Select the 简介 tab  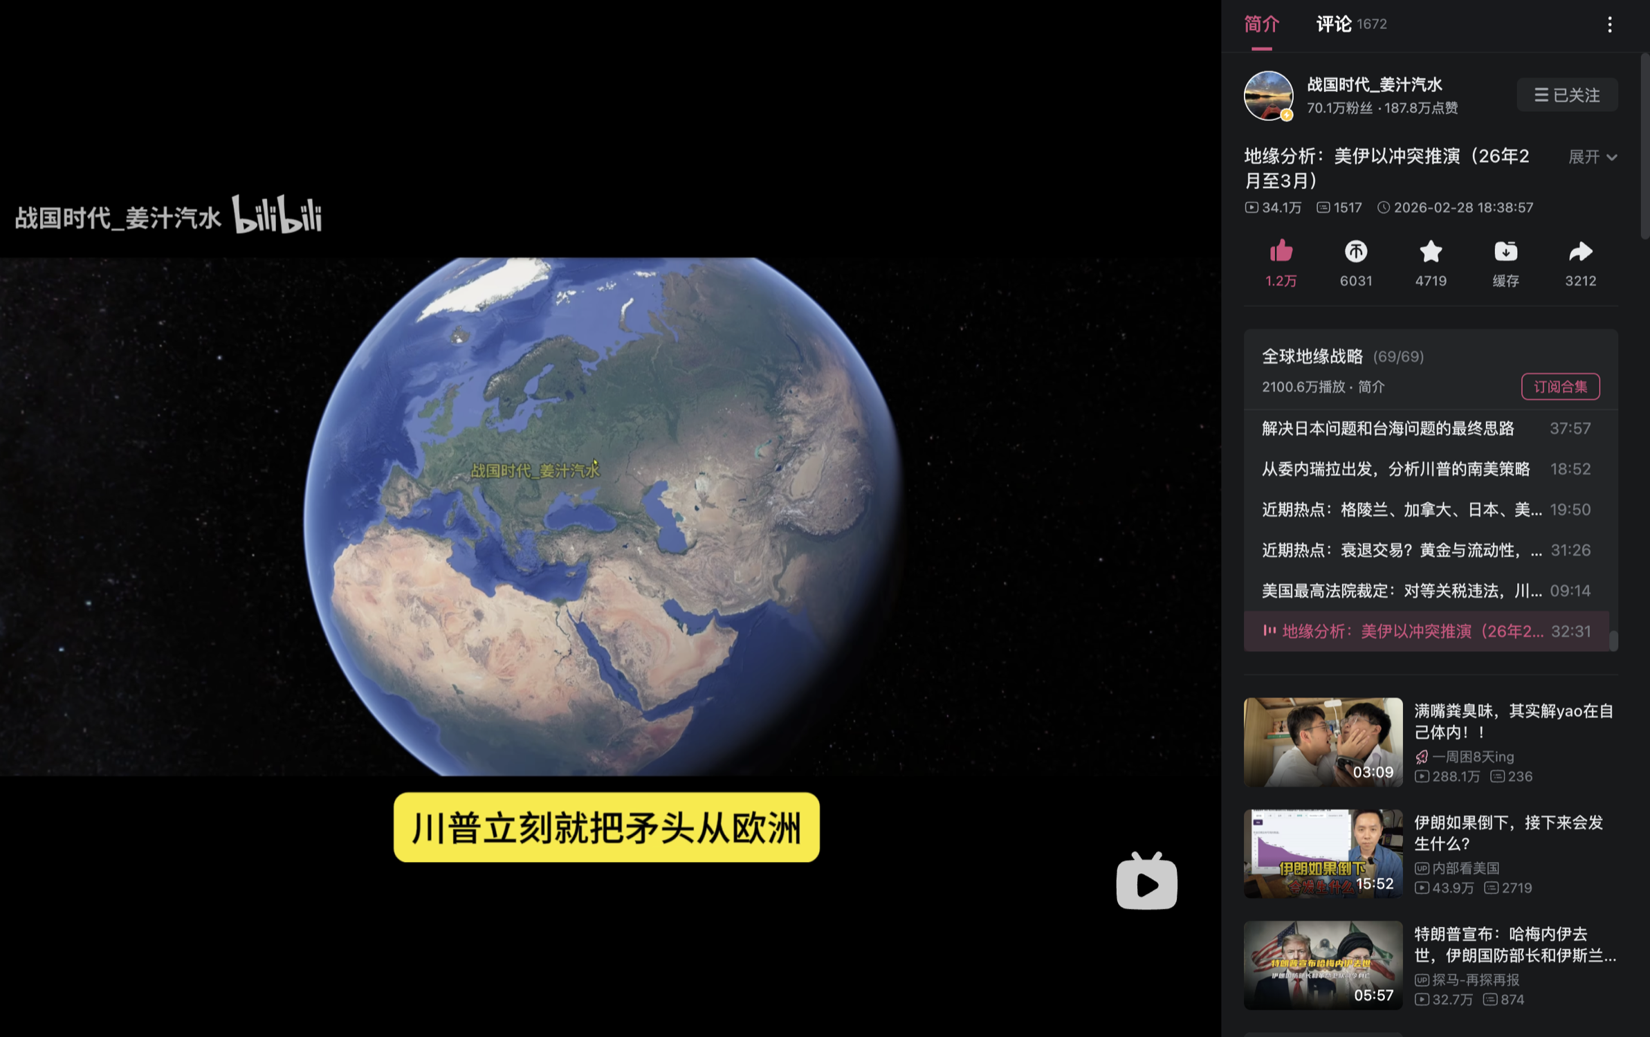click(1261, 24)
